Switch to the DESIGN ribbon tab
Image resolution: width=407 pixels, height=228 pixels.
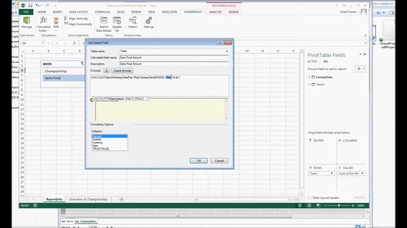point(233,12)
